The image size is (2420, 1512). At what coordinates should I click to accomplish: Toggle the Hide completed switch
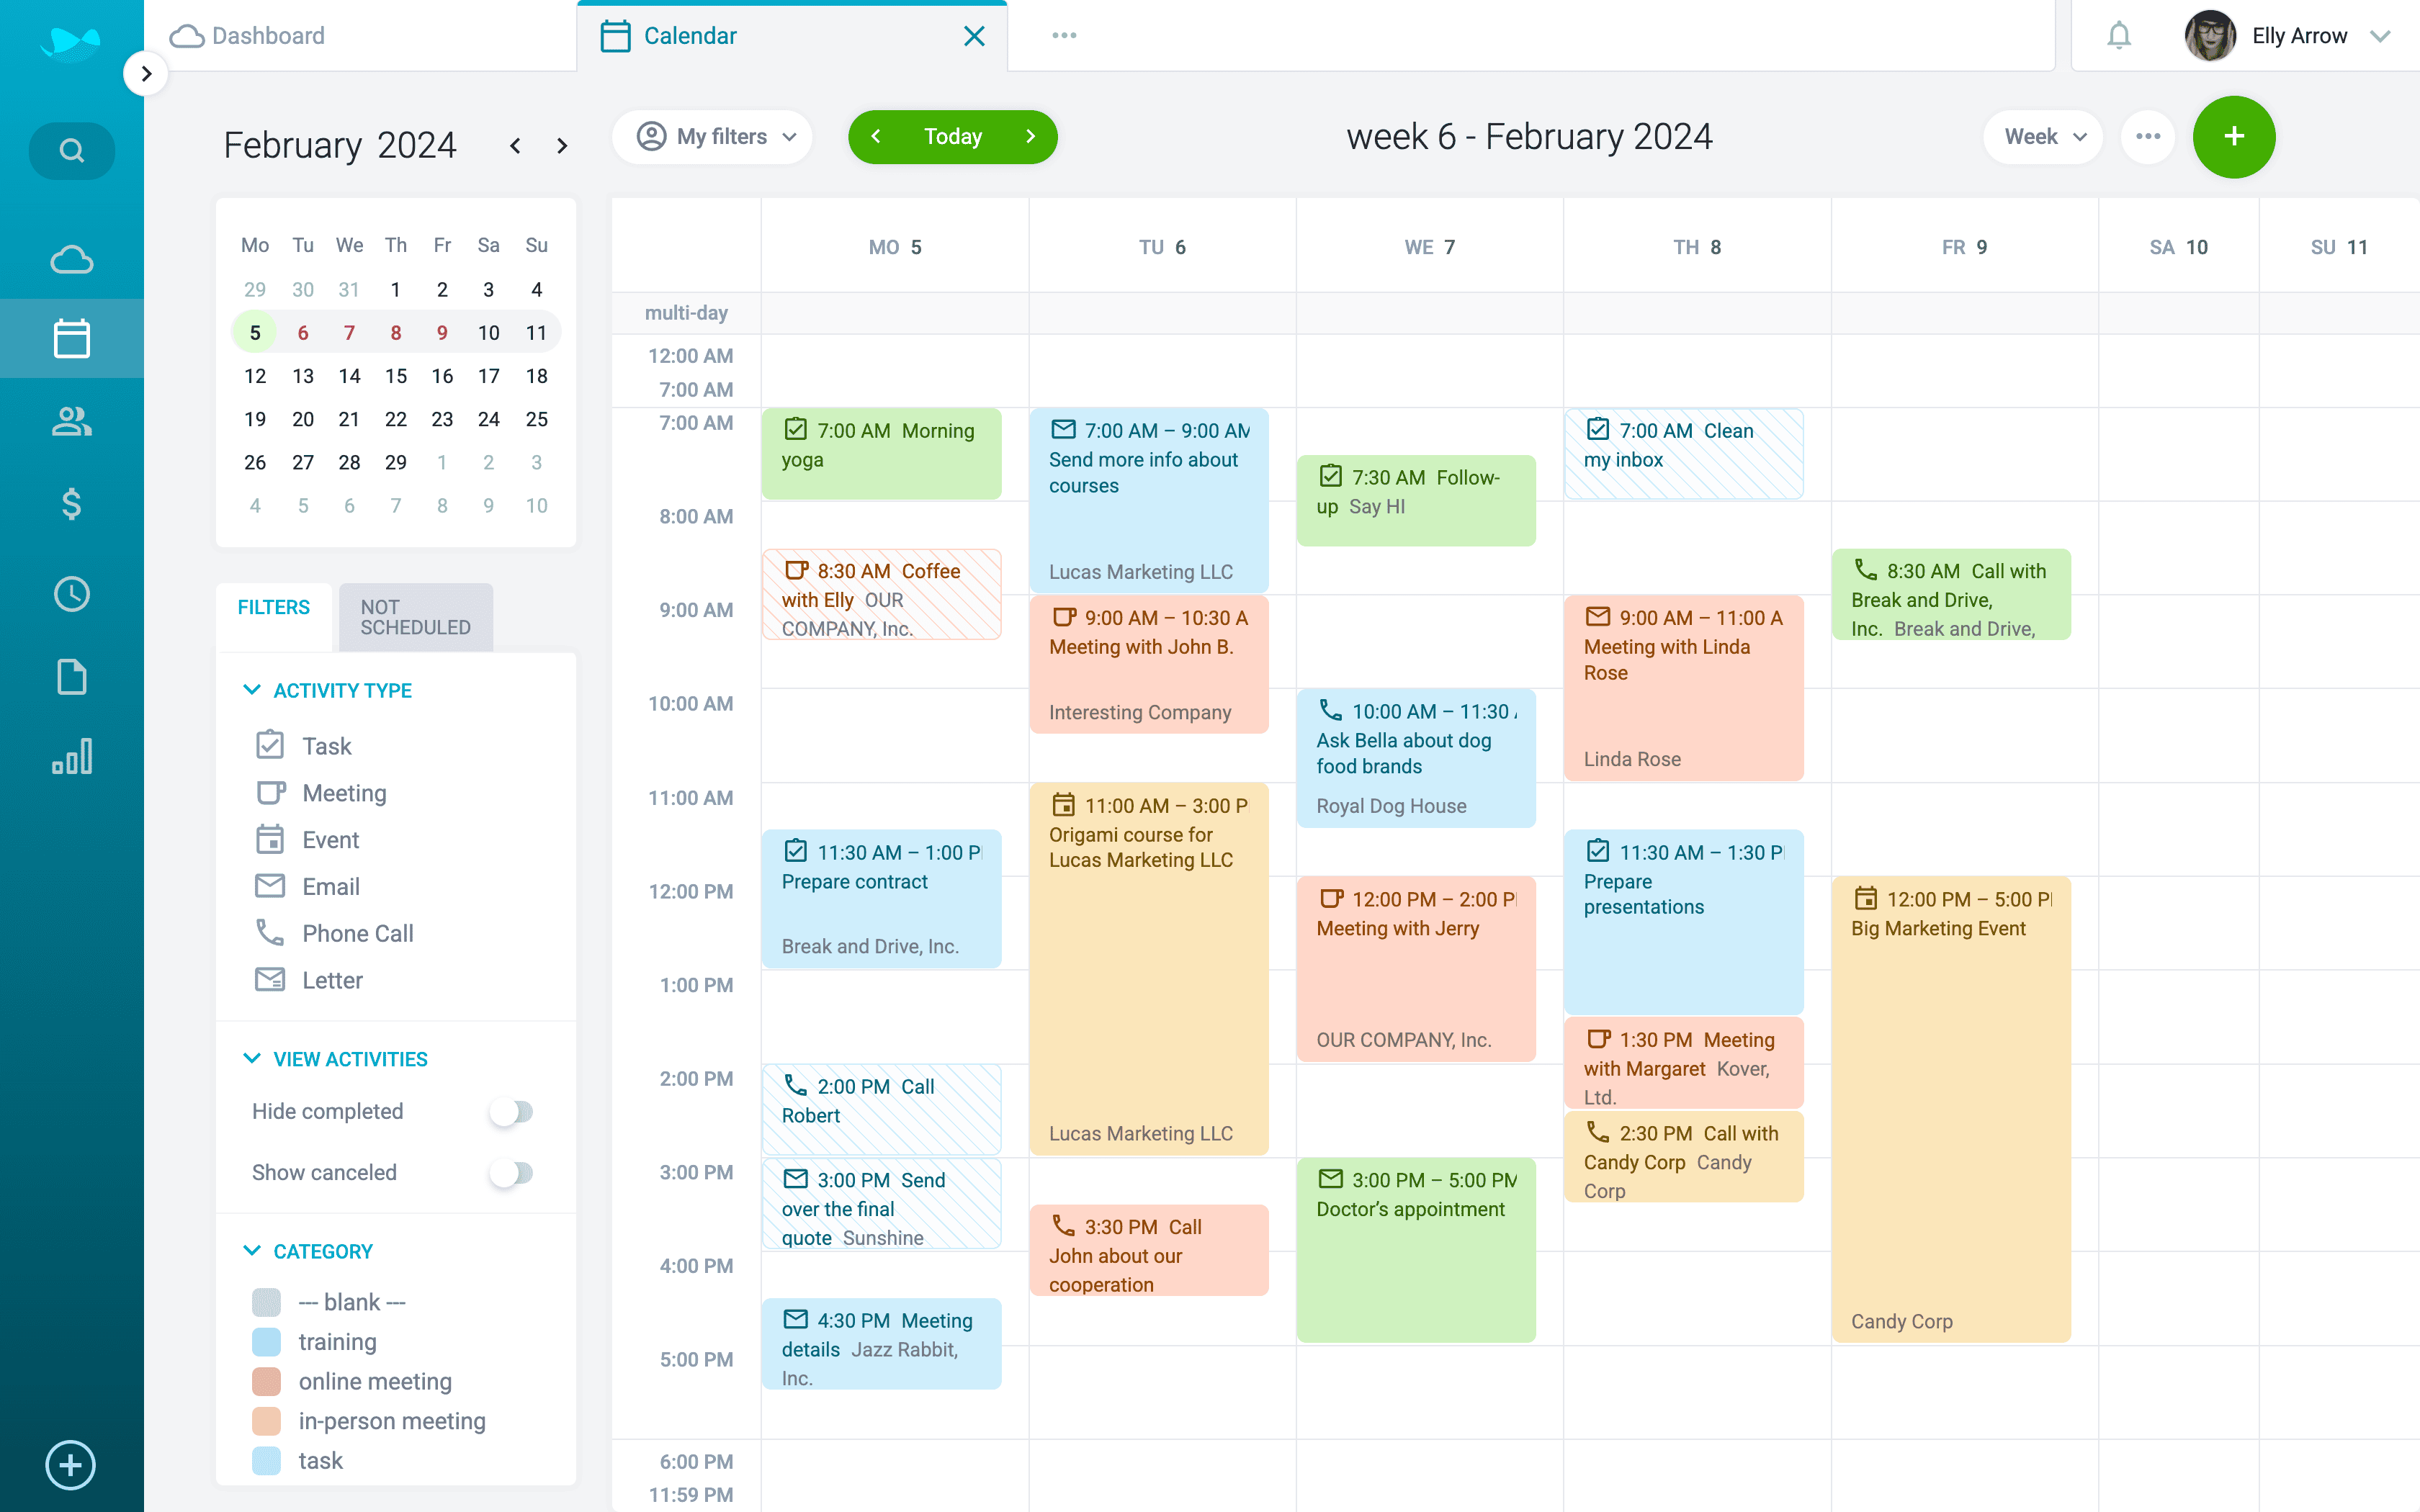pos(511,1112)
